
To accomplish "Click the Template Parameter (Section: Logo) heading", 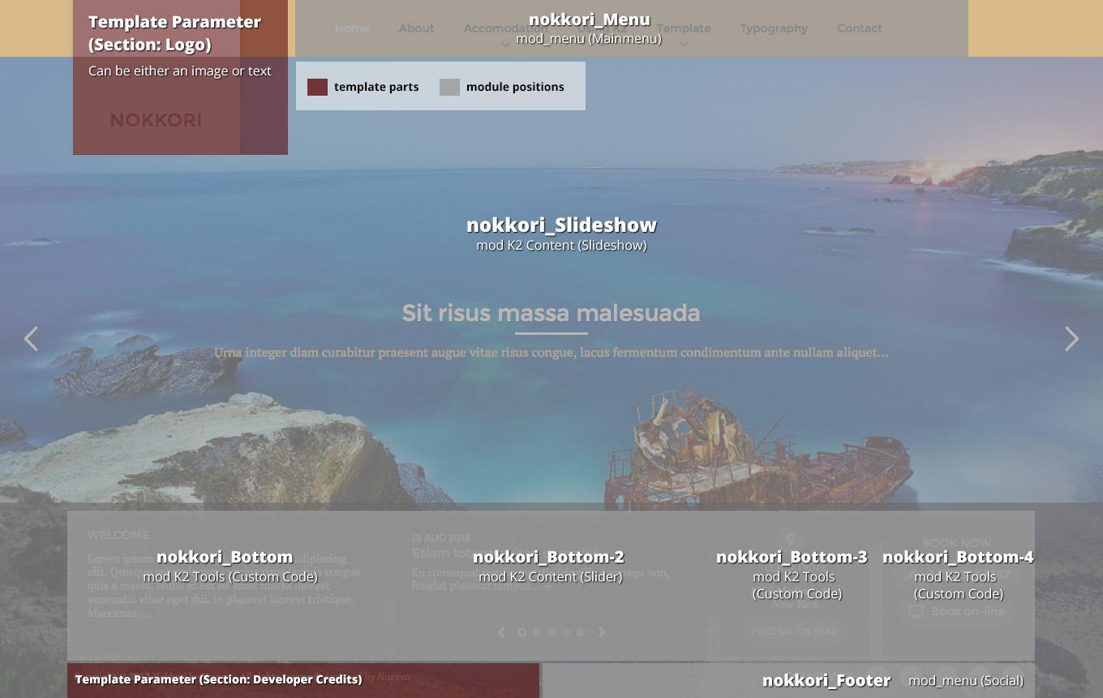I will pyautogui.click(x=174, y=33).
